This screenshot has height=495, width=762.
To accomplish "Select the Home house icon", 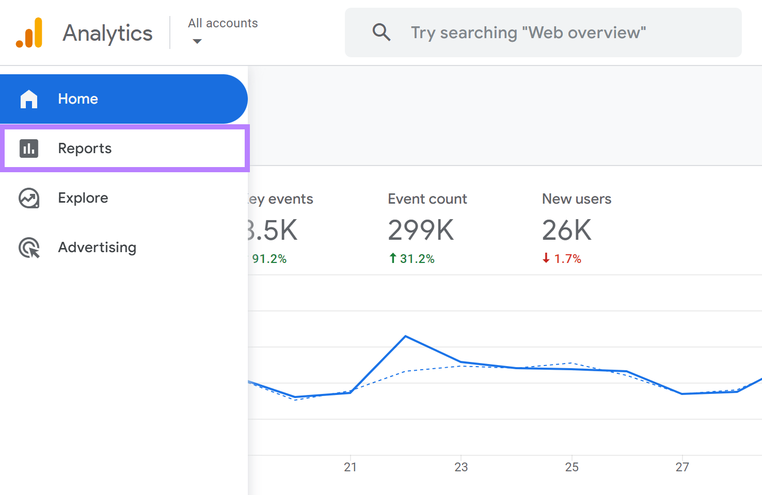I will pos(29,98).
